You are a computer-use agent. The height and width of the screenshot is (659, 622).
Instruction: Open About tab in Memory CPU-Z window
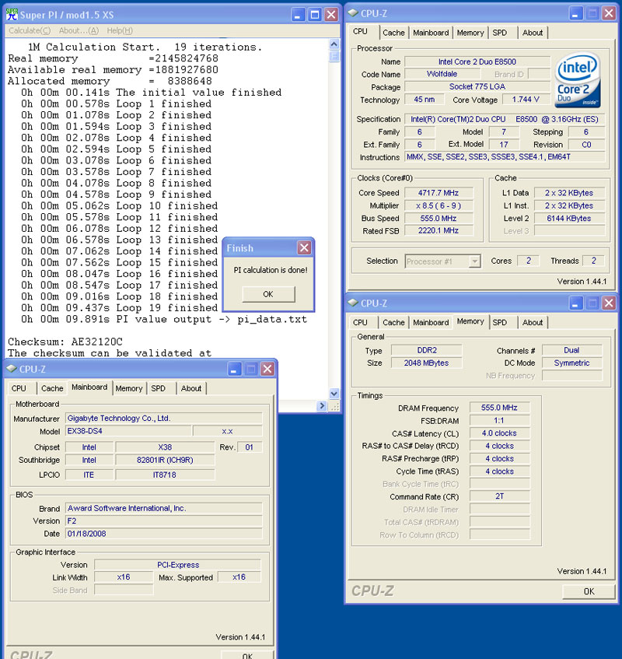[532, 322]
